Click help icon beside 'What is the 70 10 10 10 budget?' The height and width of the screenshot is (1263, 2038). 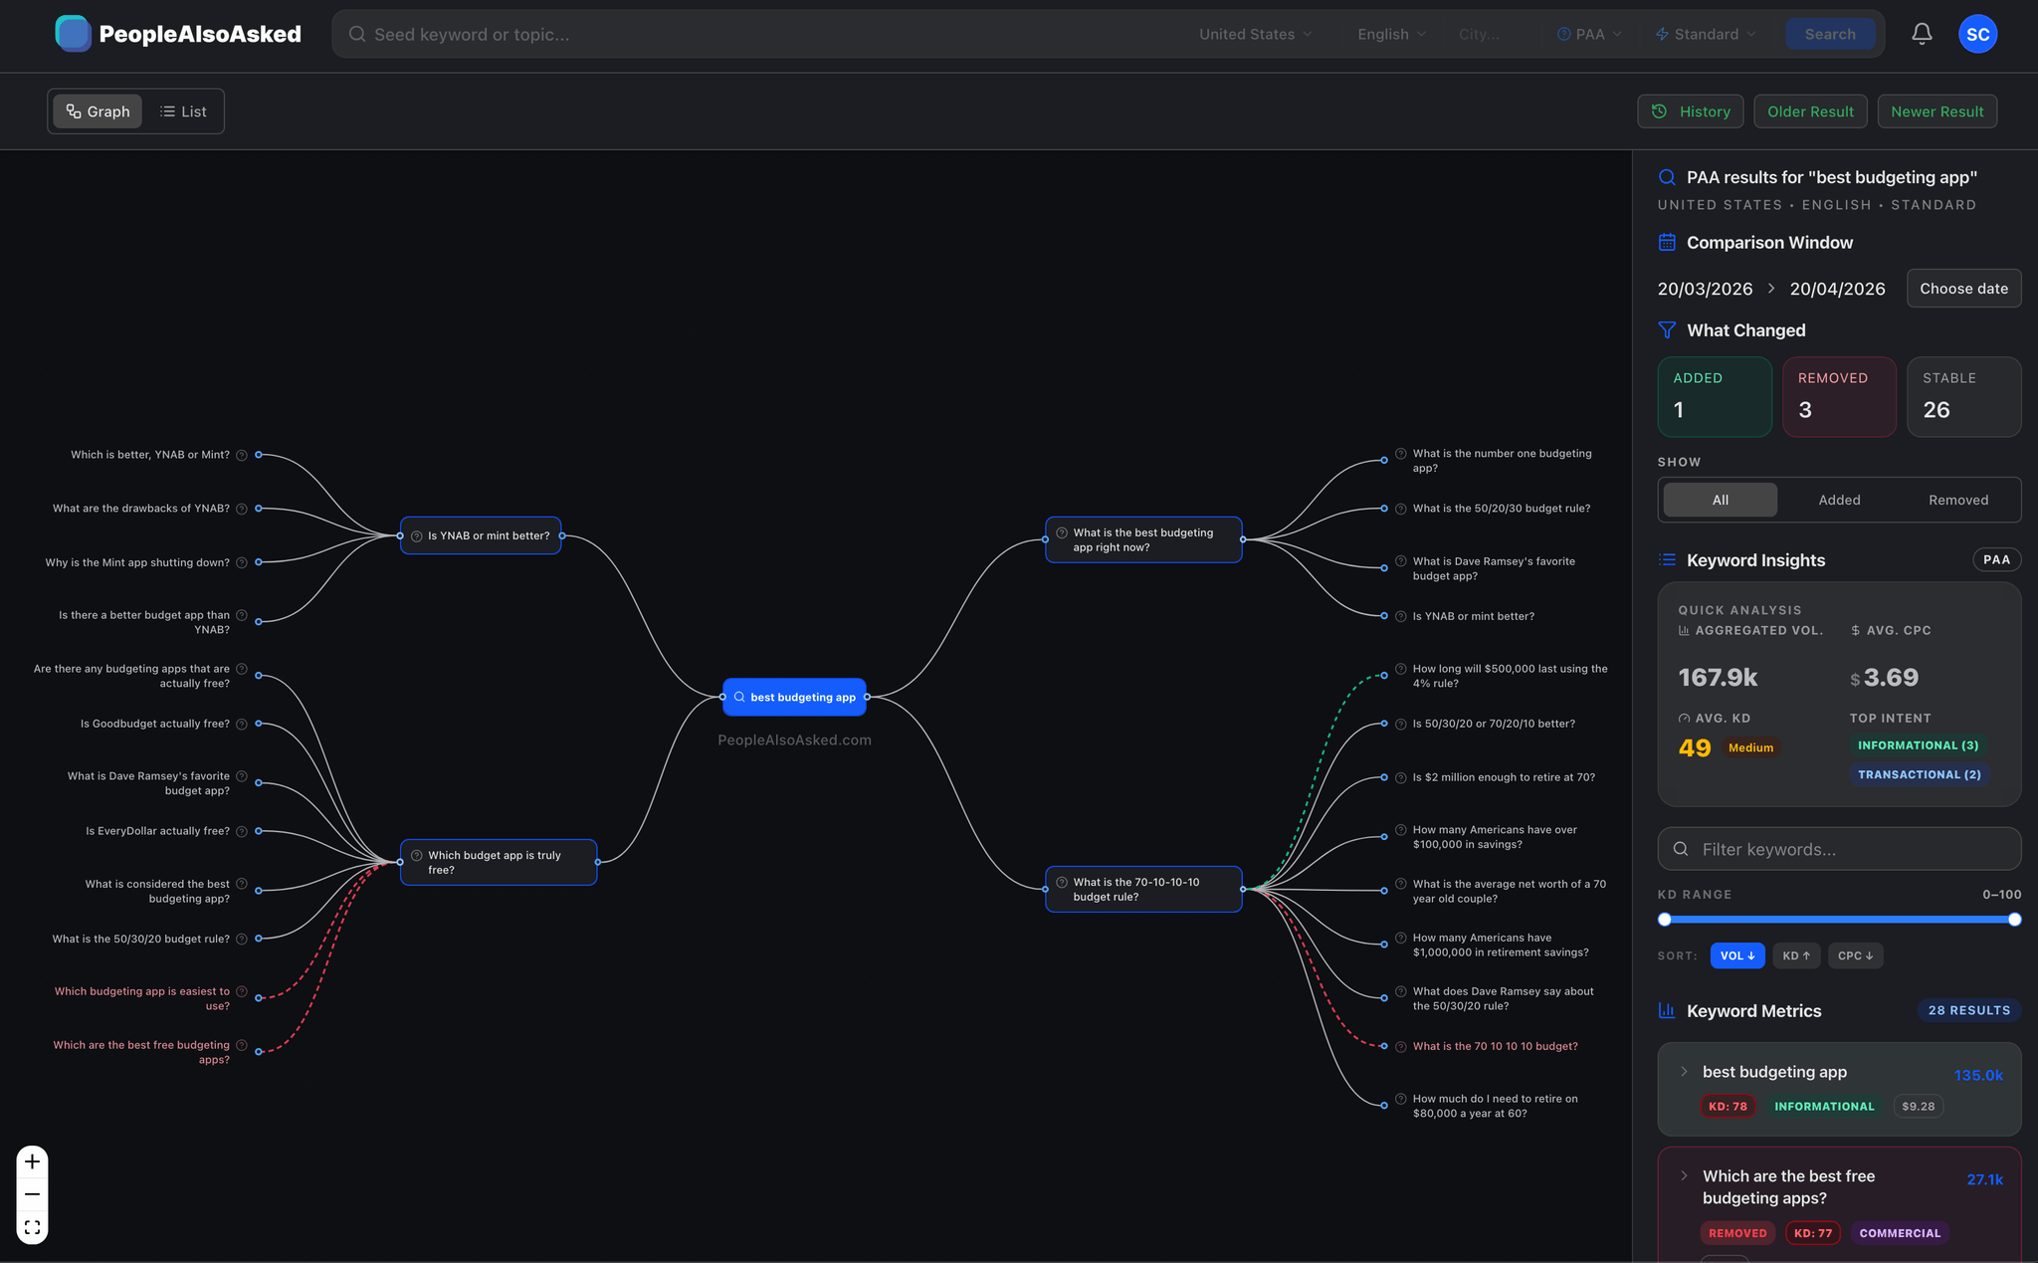click(1401, 1046)
